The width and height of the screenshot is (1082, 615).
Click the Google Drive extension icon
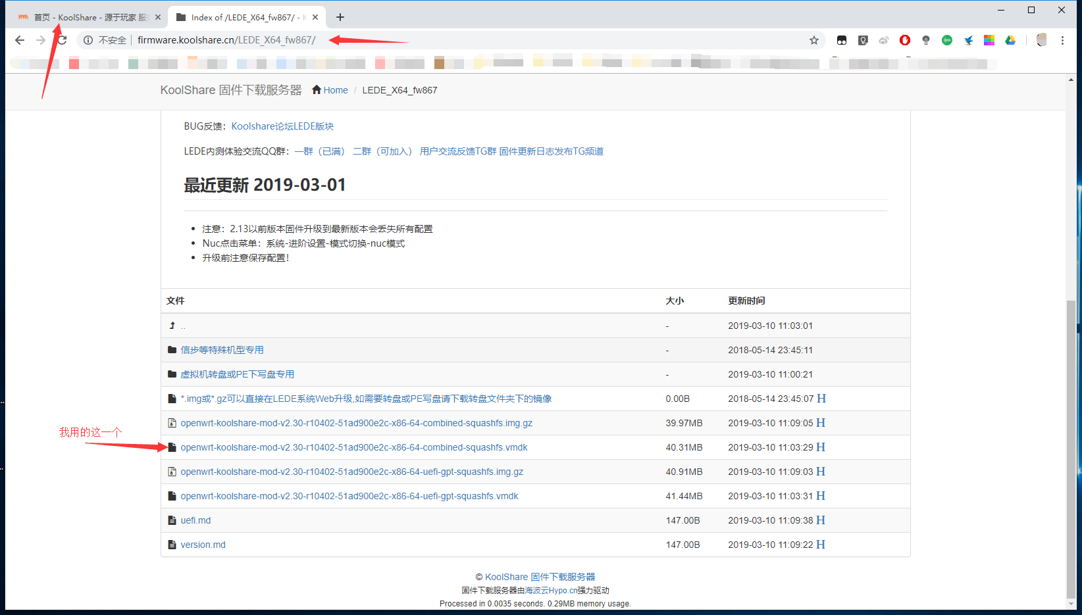point(1010,40)
